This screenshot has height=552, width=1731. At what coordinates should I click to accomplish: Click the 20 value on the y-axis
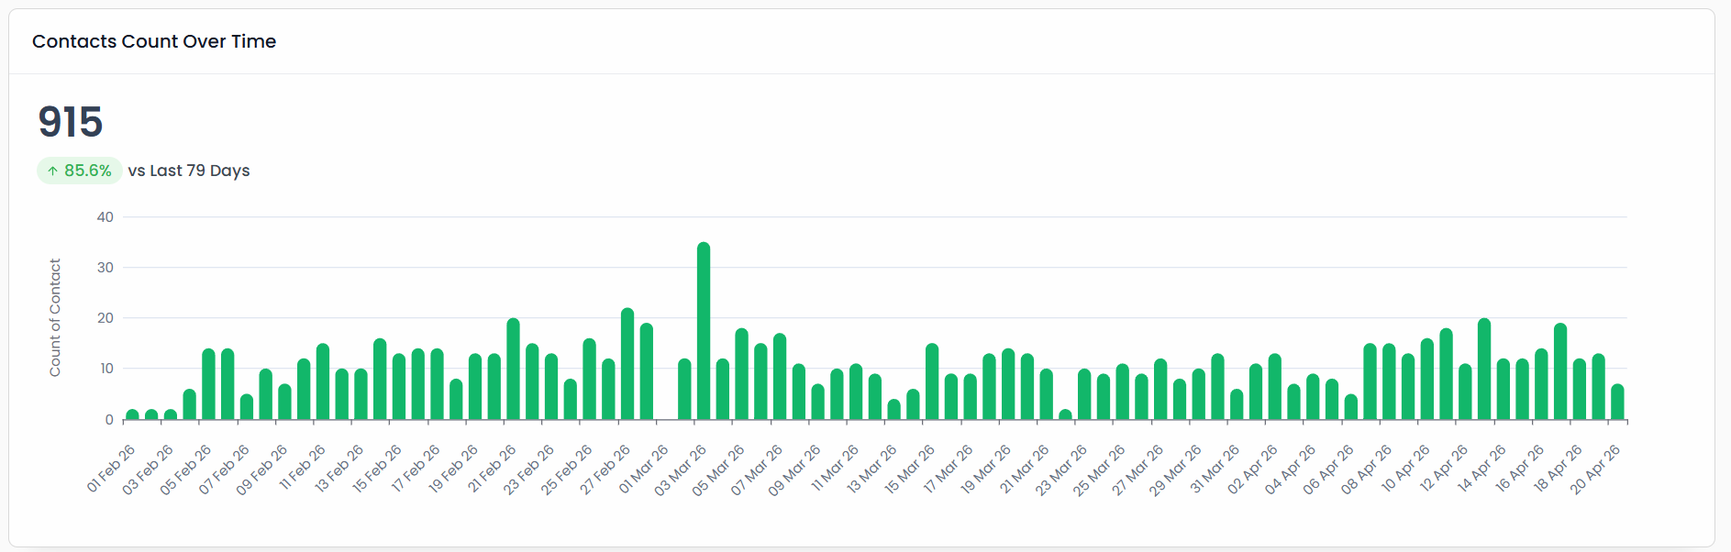coord(105,318)
